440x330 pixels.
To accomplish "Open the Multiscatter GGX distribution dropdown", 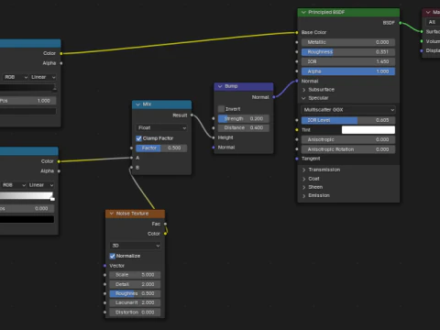I will coord(348,110).
